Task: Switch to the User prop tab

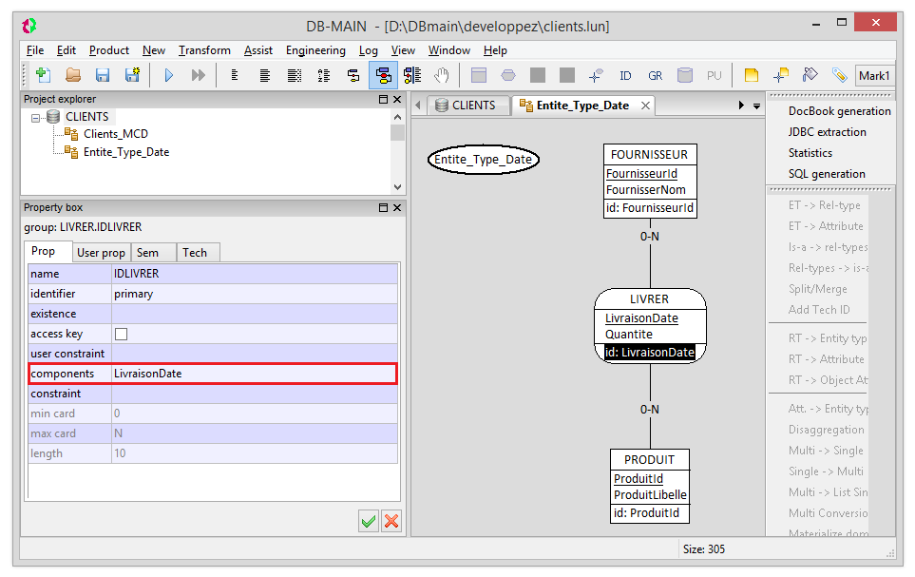Action: click(101, 252)
